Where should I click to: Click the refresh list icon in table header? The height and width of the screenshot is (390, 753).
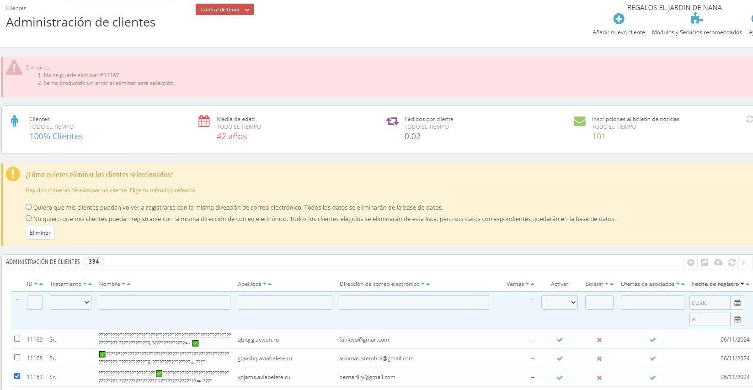[732, 262]
